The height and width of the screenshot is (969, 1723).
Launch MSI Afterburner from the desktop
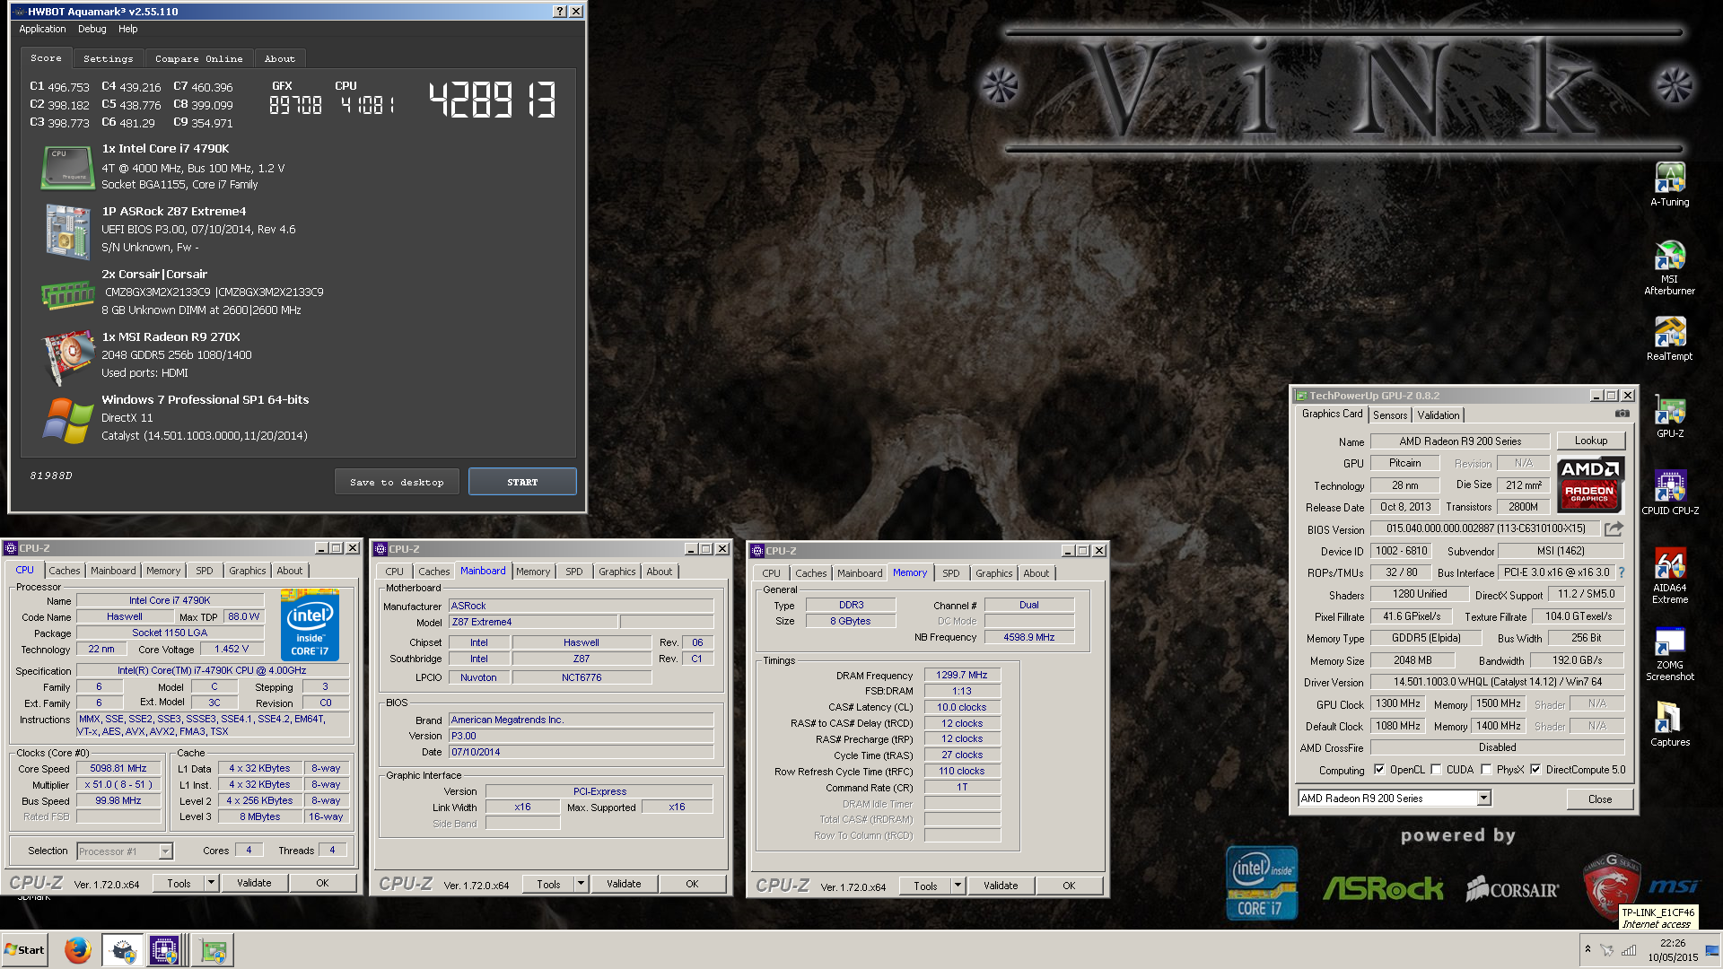coord(1669,267)
